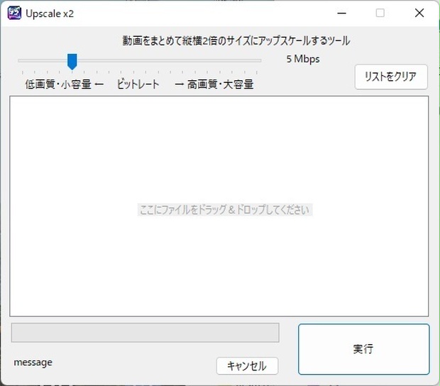Screen dimensions: 440x386
Task: Close the Upscale x2 window
Action: [x=419, y=13]
